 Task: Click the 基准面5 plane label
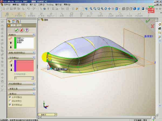coord(148,36)
